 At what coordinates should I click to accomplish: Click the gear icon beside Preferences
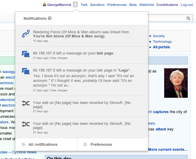click(85, 145)
